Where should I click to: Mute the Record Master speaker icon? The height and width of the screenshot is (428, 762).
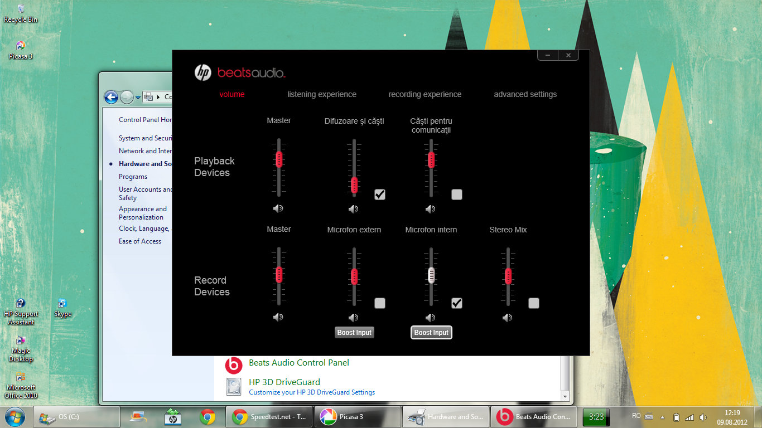278,317
